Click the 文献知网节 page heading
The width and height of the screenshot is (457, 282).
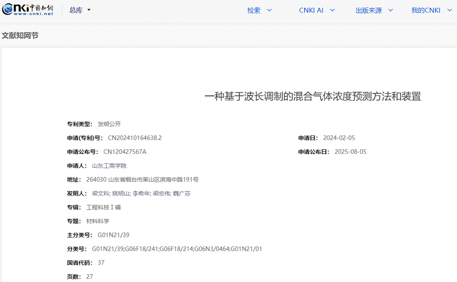[x=20, y=36]
